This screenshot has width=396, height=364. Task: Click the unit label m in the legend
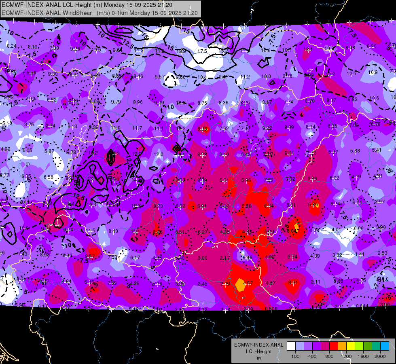[258, 358]
